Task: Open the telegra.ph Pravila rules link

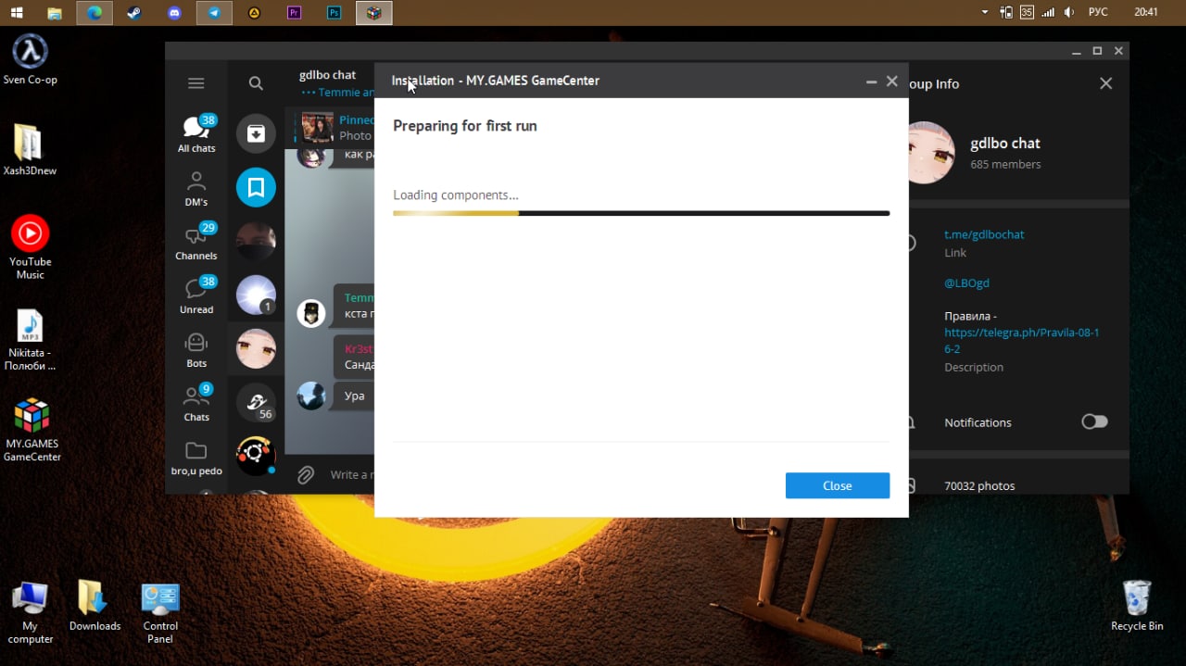Action: 1022,341
